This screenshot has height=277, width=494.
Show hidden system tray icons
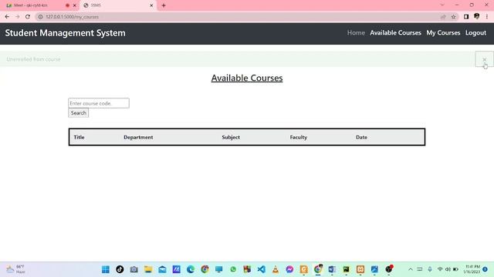[x=410, y=269]
